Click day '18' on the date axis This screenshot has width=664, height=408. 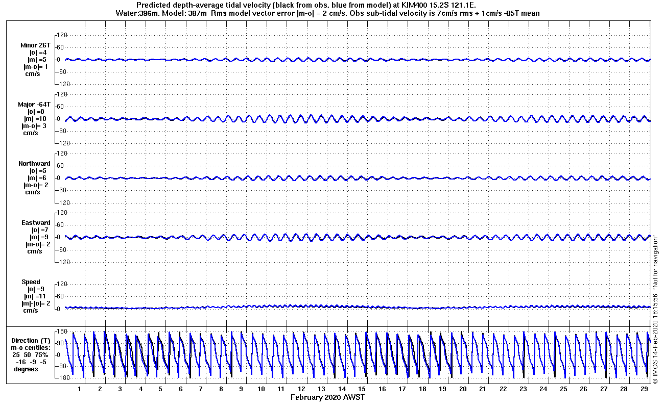coord(422,389)
